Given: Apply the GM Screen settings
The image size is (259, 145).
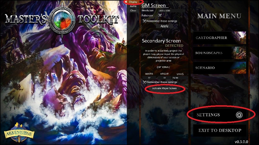Looking at the screenshot, I should 165,26.
